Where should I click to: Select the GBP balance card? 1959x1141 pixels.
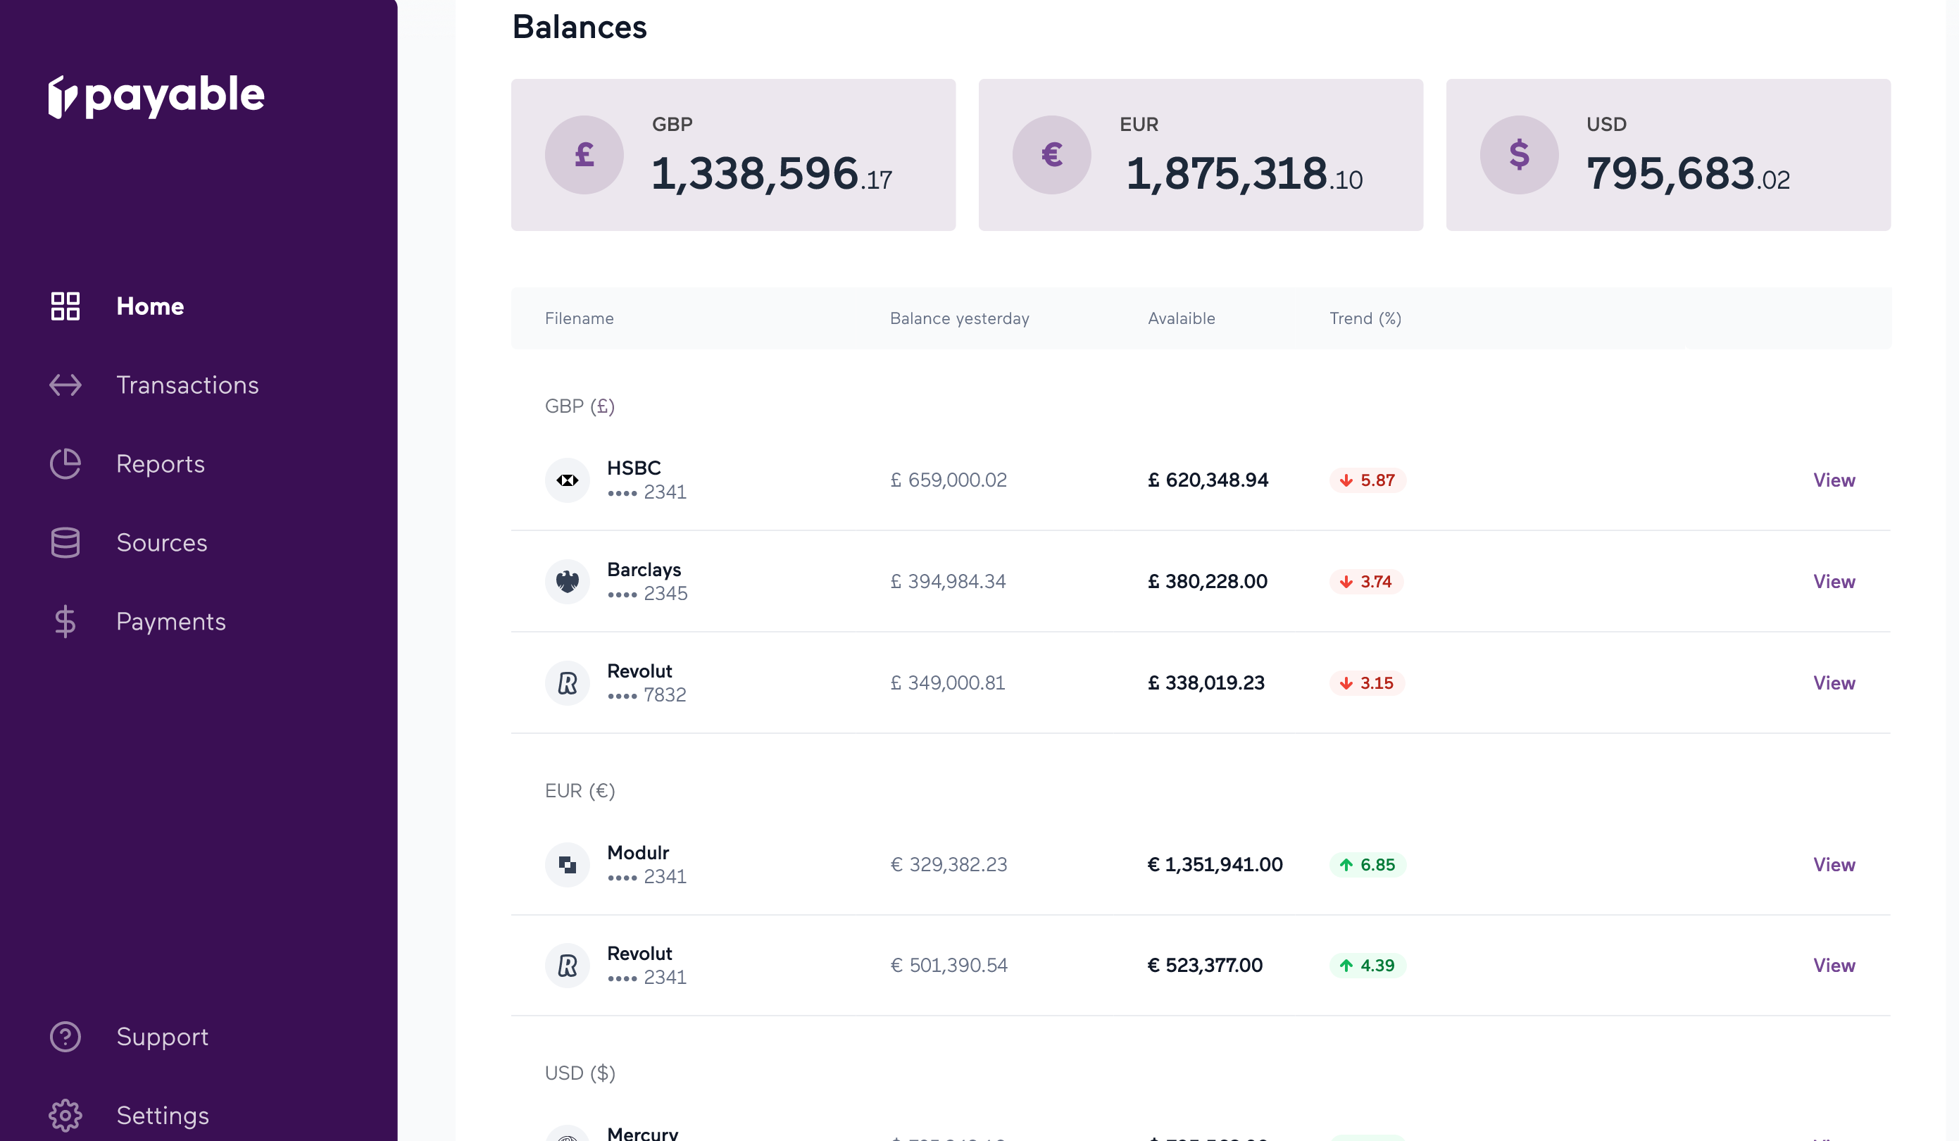click(733, 155)
